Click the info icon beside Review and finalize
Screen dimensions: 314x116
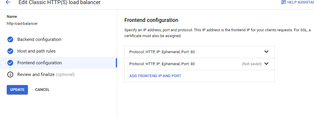pos(10,75)
